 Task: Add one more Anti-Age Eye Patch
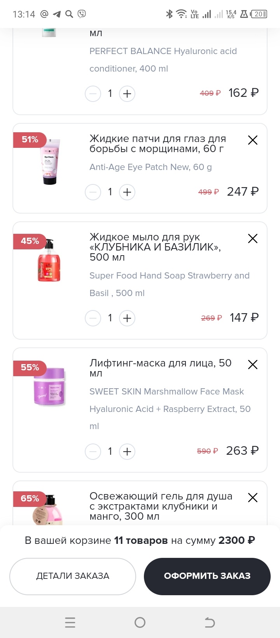click(127, 192)
